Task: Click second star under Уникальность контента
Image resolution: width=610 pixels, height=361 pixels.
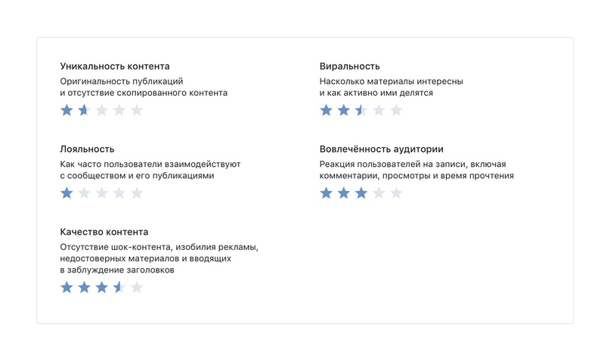Action: [84, 110]
